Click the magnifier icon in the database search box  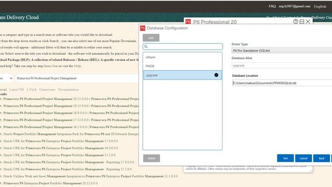coord(146,46)
